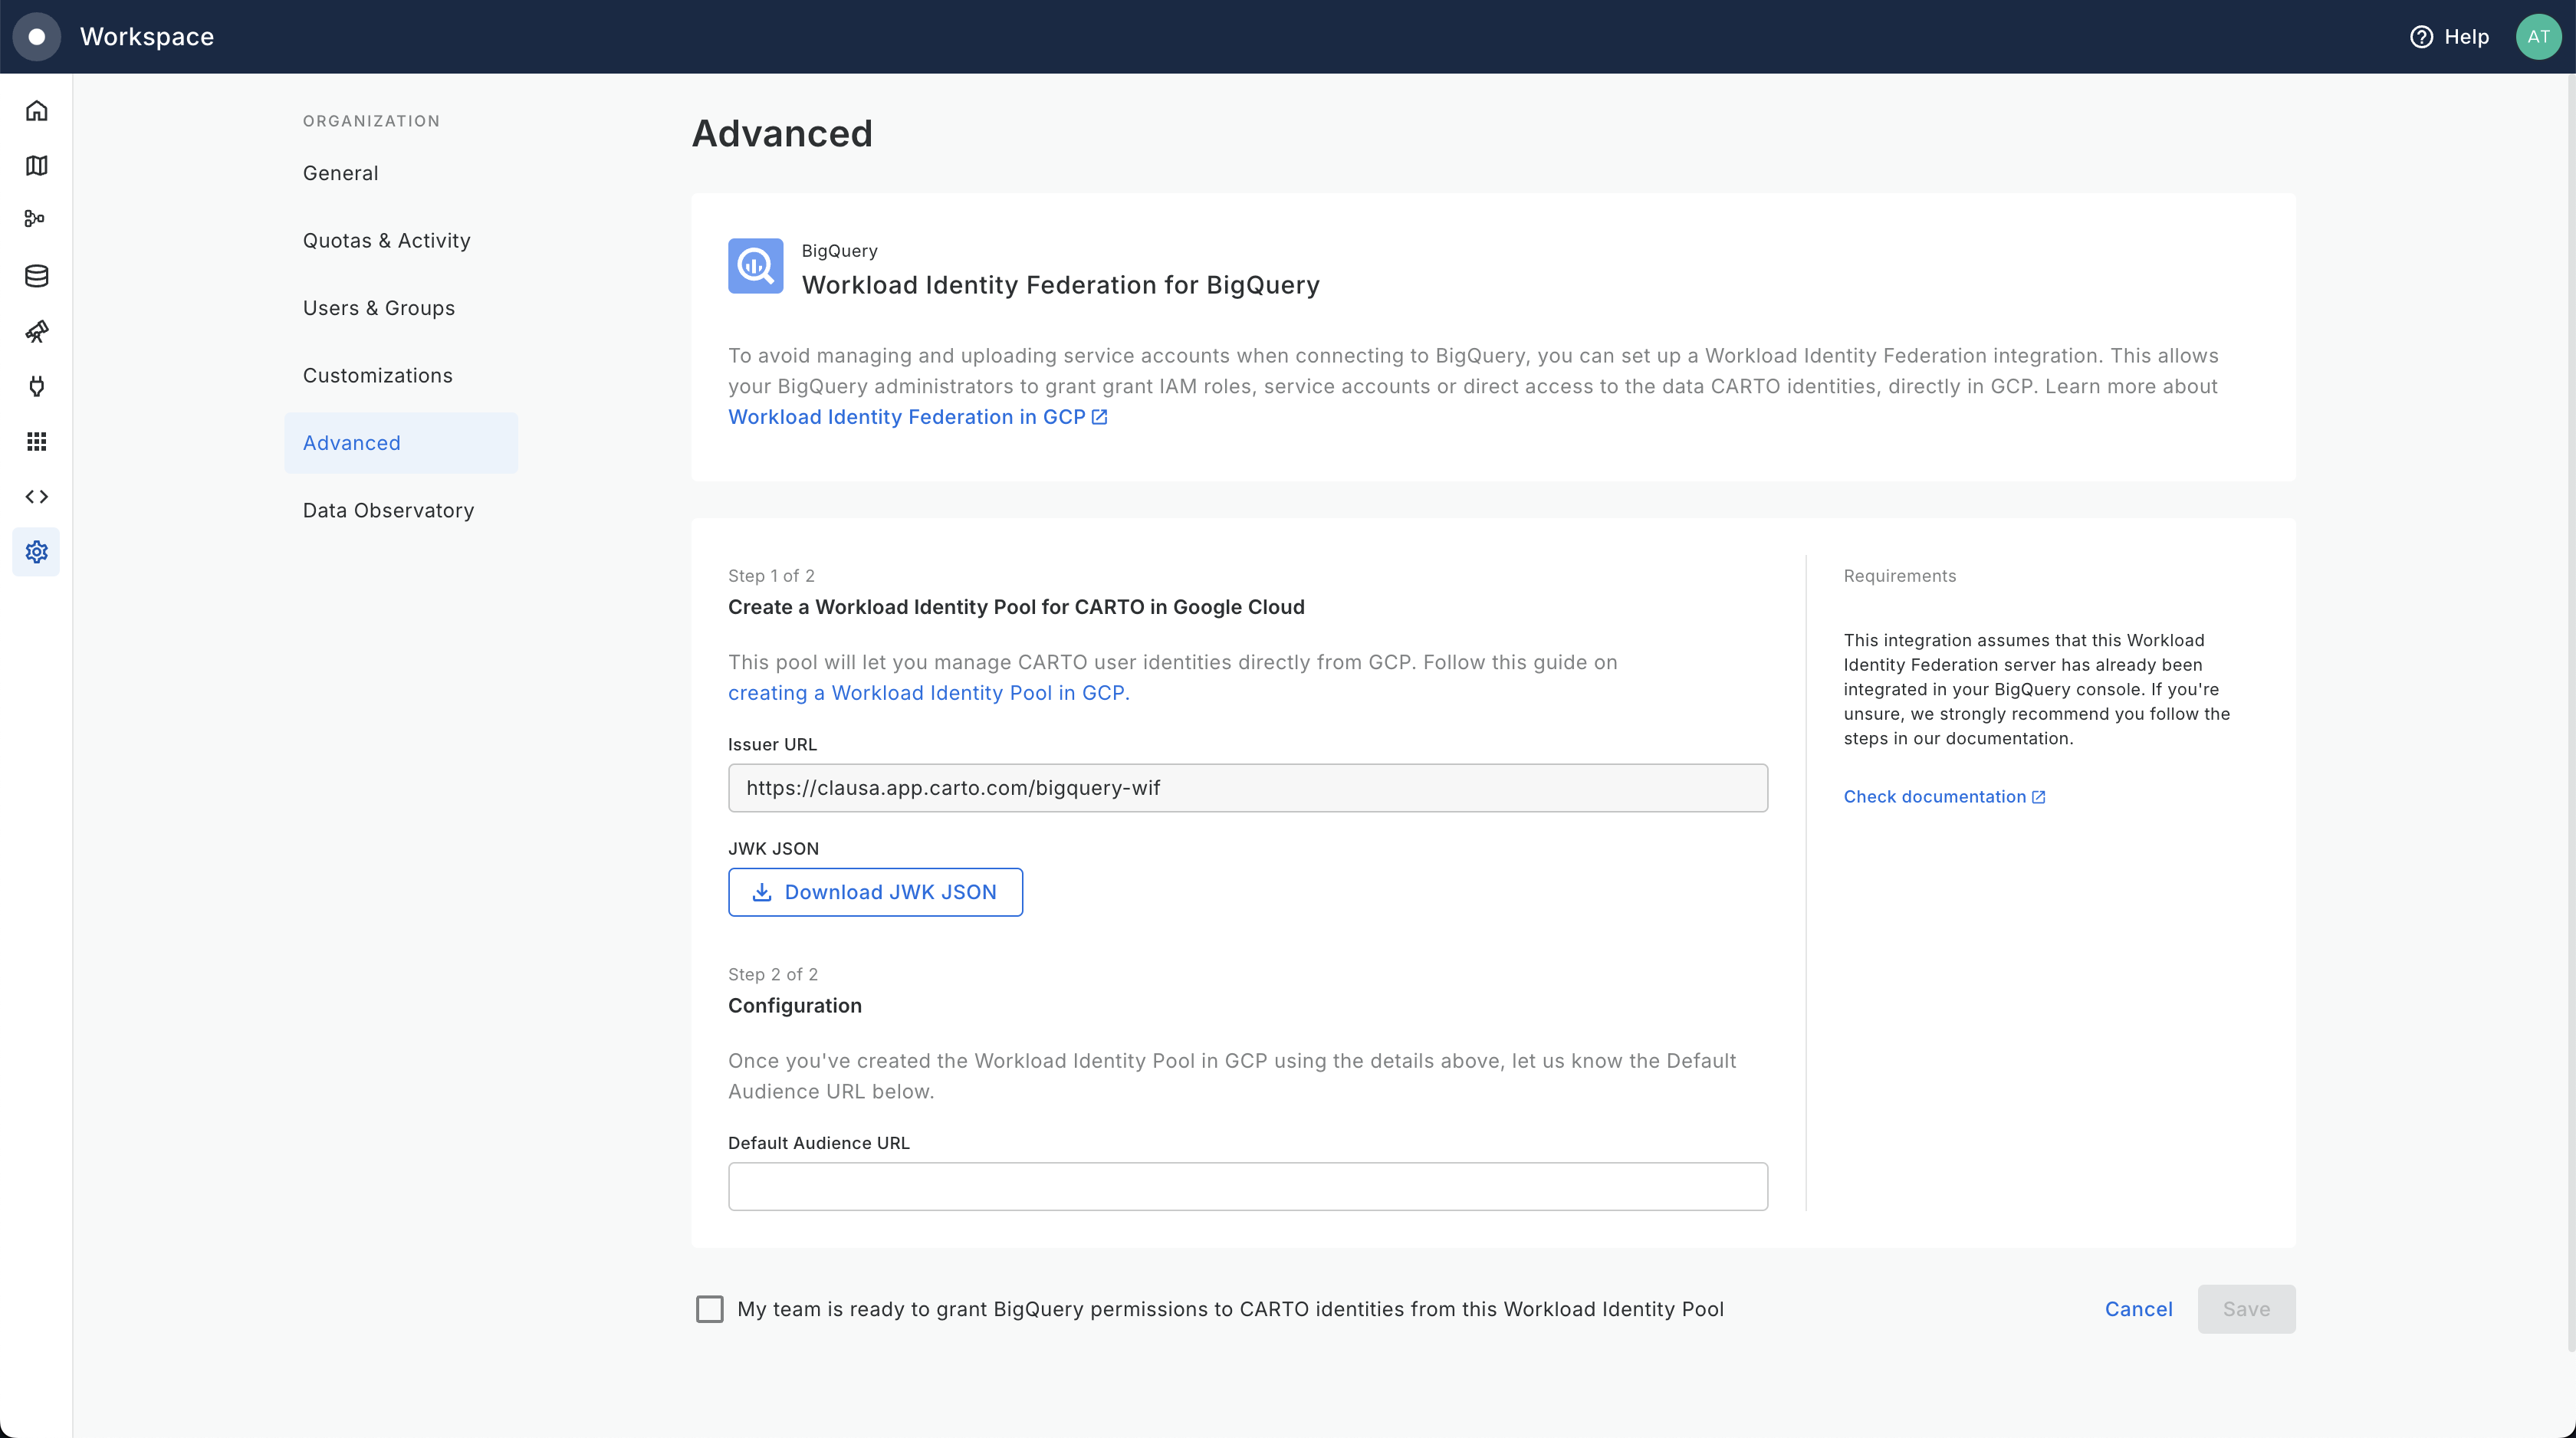Open the Data Explorer database icon
Viewport: 2576px width, 1438px height.
tap(37, 276)
